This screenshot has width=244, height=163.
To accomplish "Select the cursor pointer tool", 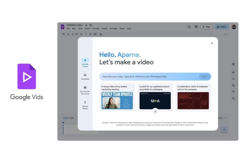I will (x=90, y=34).
